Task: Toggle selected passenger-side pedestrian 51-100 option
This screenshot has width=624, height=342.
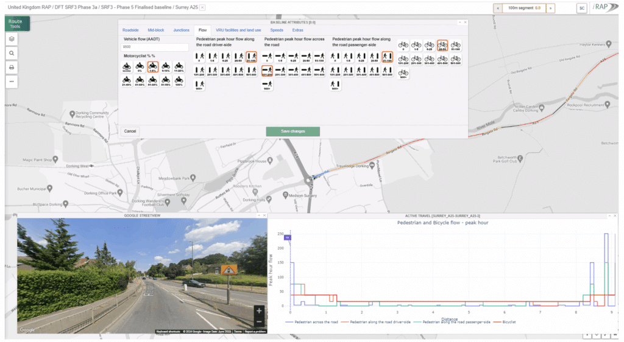Action: (x=387, y=57)
